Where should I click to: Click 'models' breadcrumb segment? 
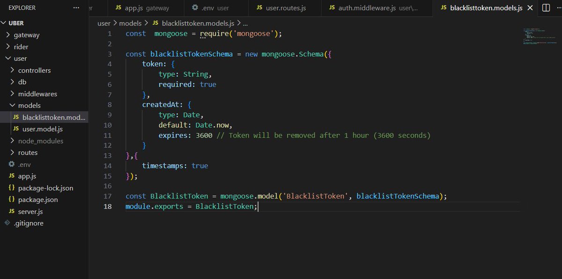pyautogui.click(x=130, y=23)
